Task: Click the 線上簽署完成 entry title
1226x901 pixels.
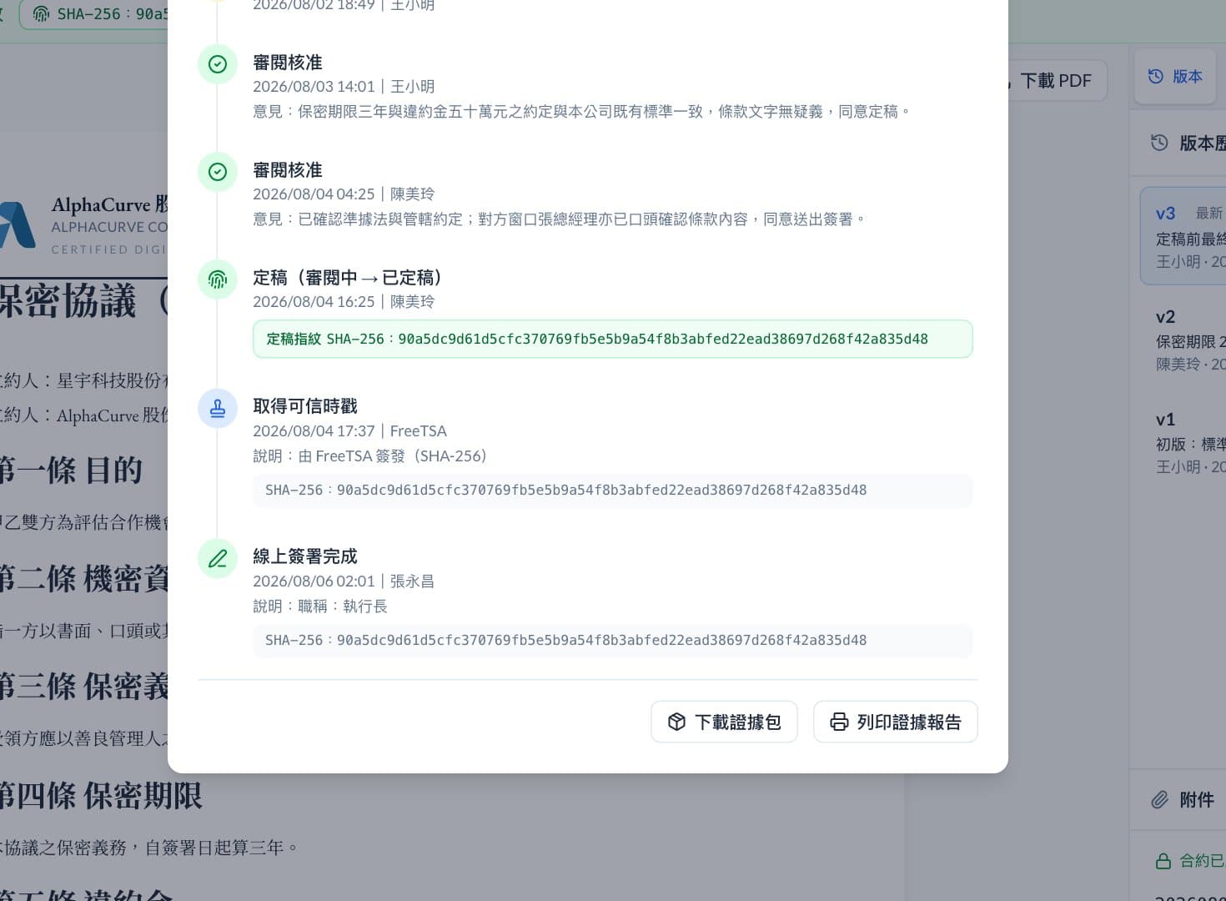Action: click(305, 556)
